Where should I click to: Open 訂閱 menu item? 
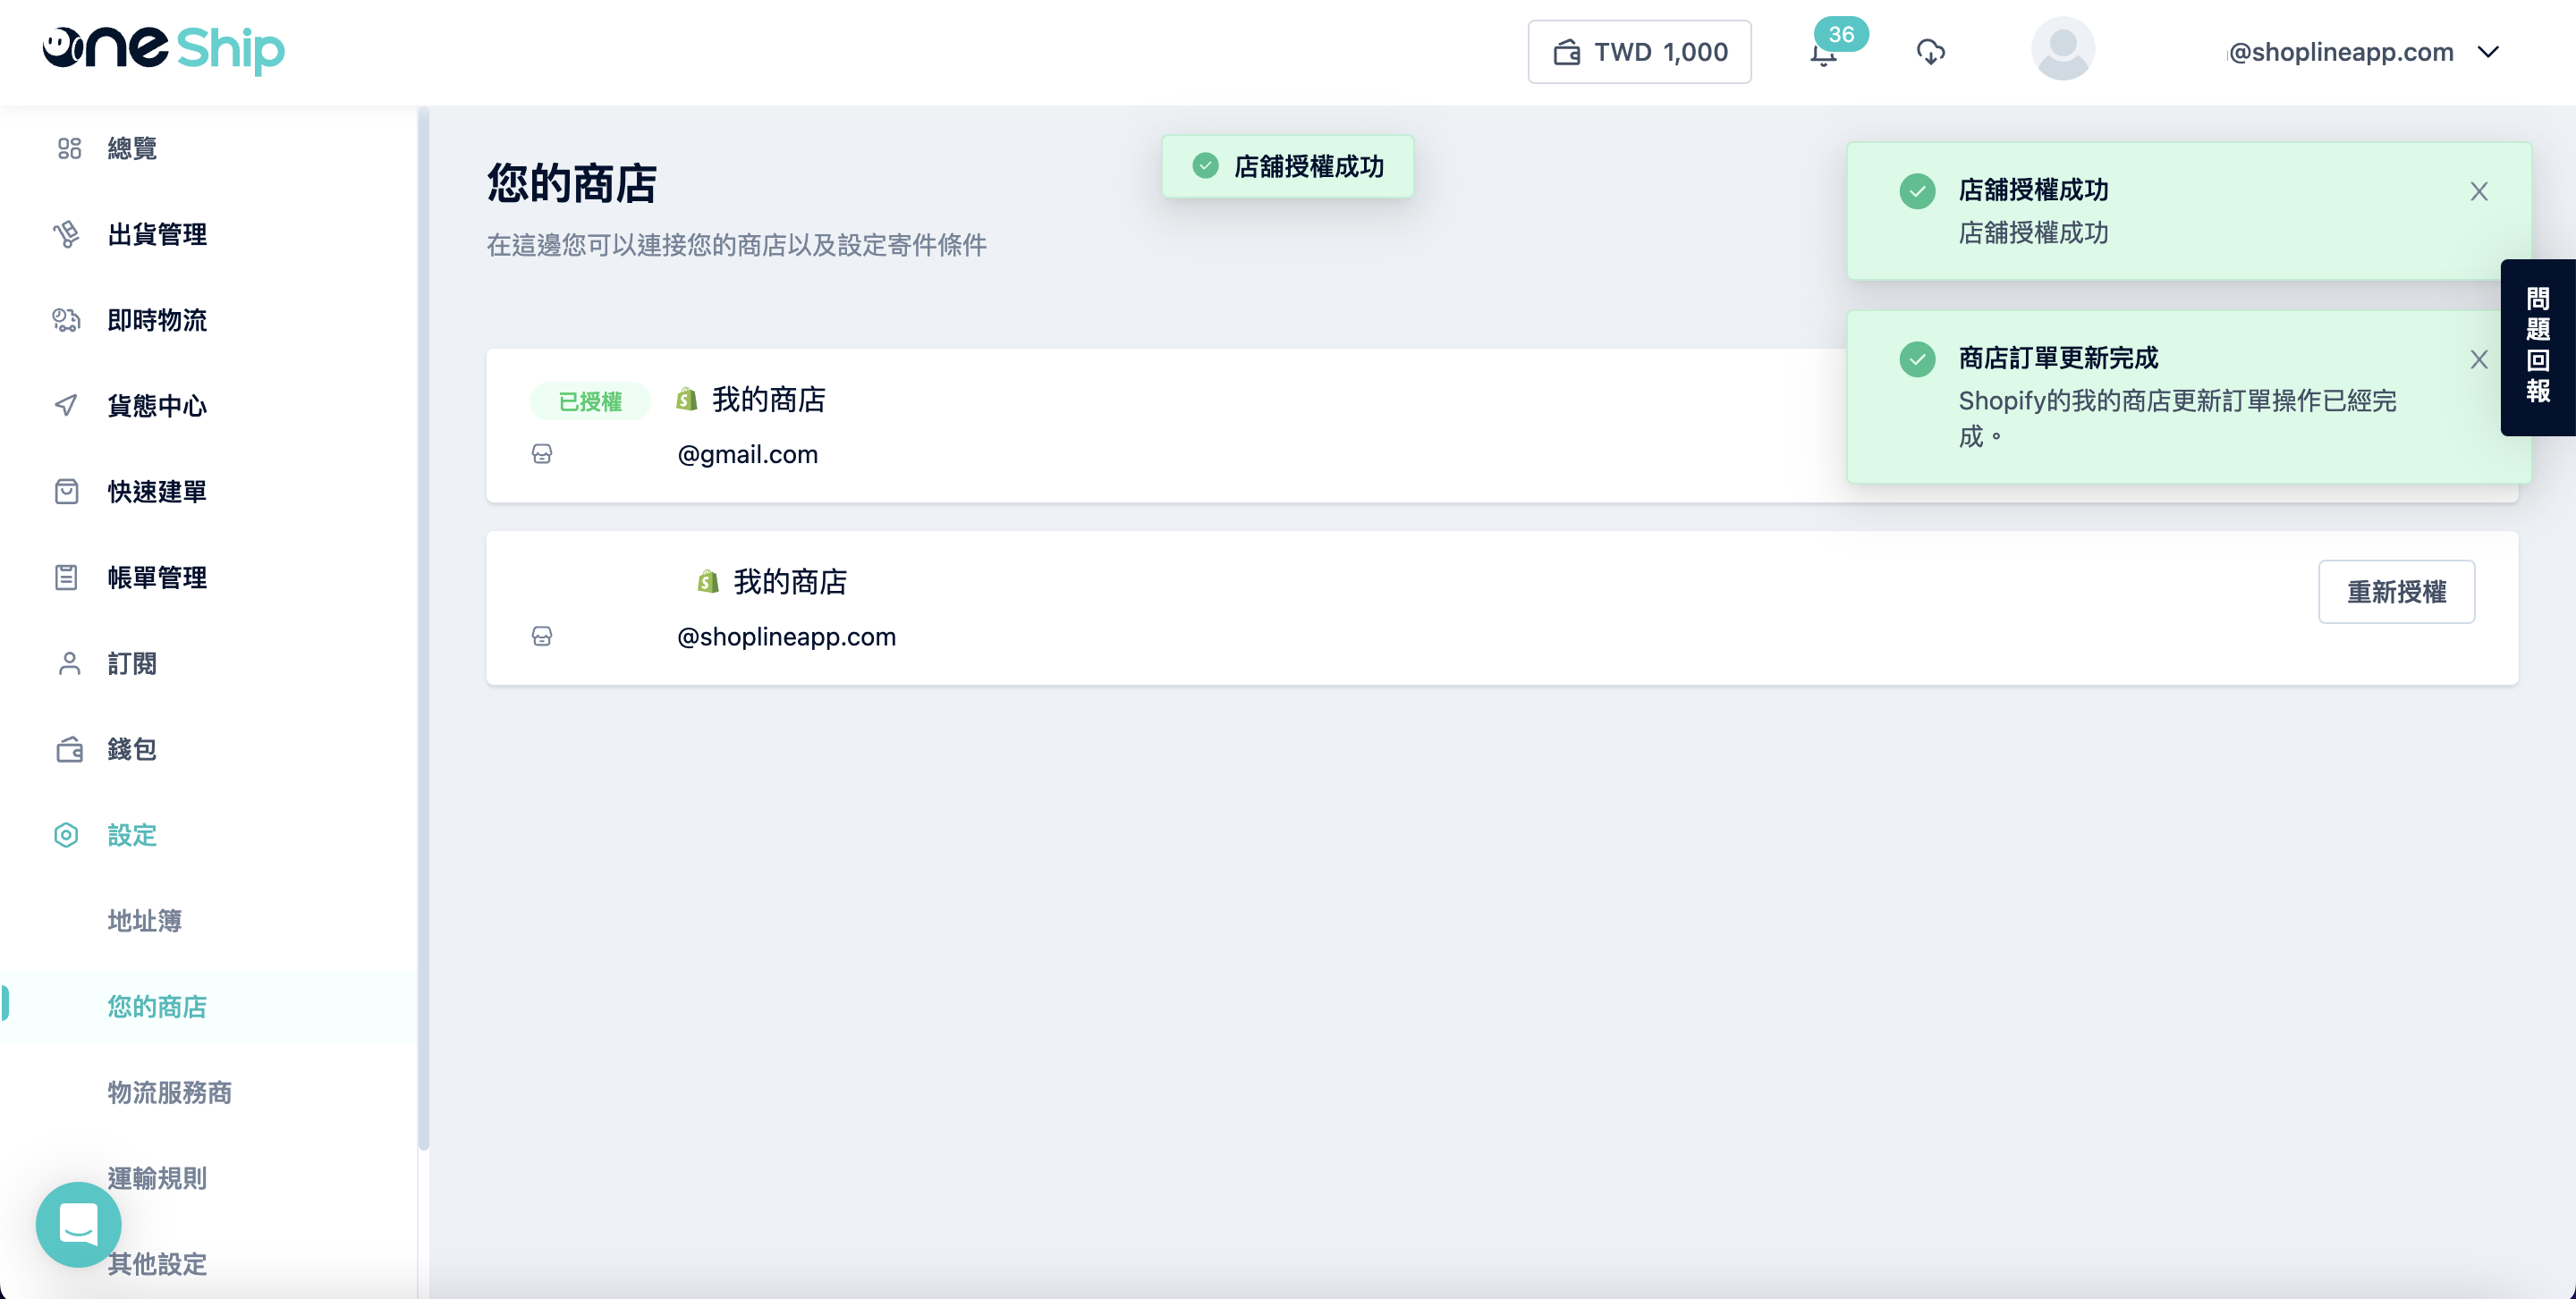coord(132,662)
